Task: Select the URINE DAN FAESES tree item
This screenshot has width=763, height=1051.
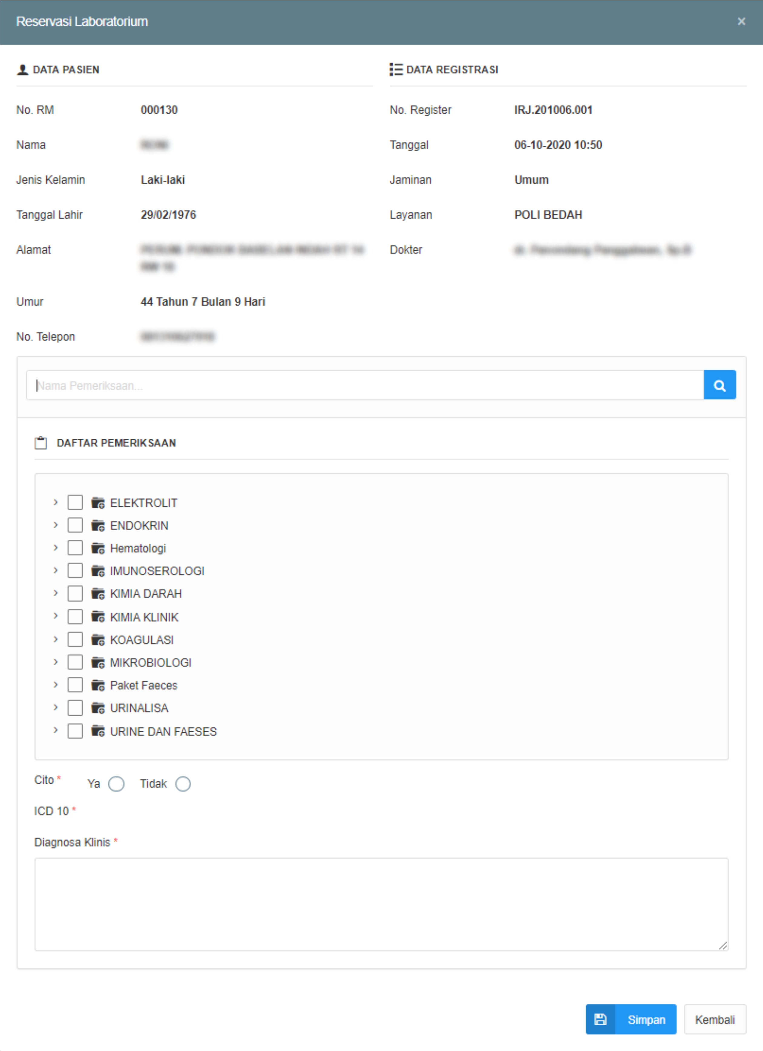Action: pos(163,731)
